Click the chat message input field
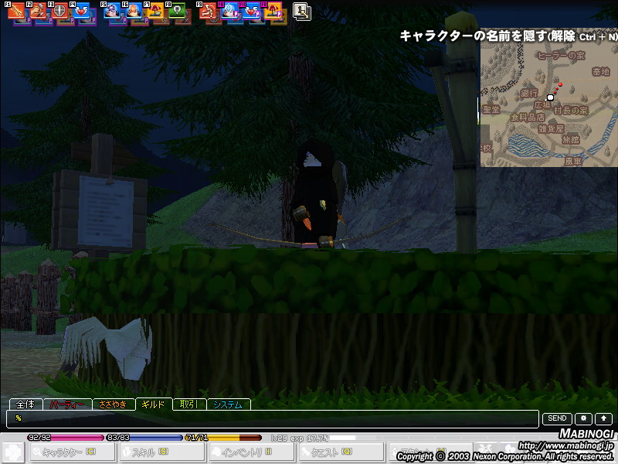The height and width of the screenshot is (464, 618). point(273,419)
